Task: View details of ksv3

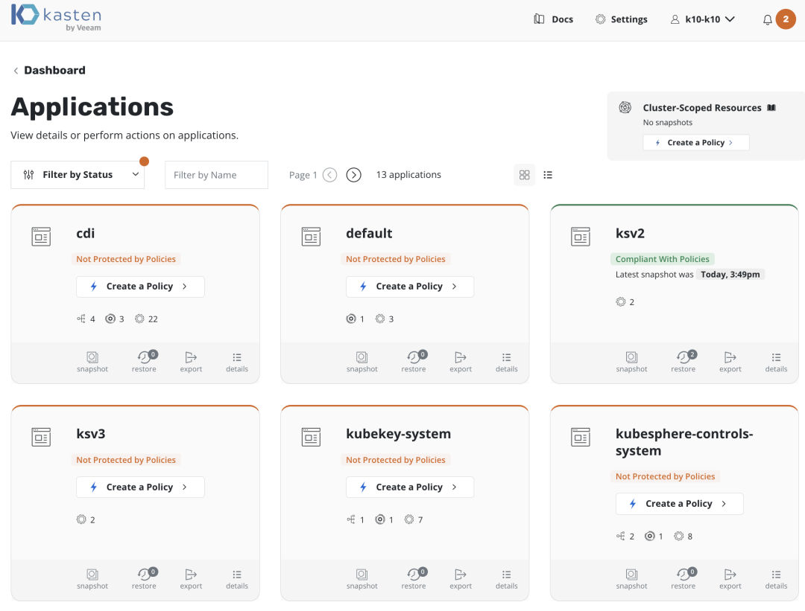Action: (237, 579)
